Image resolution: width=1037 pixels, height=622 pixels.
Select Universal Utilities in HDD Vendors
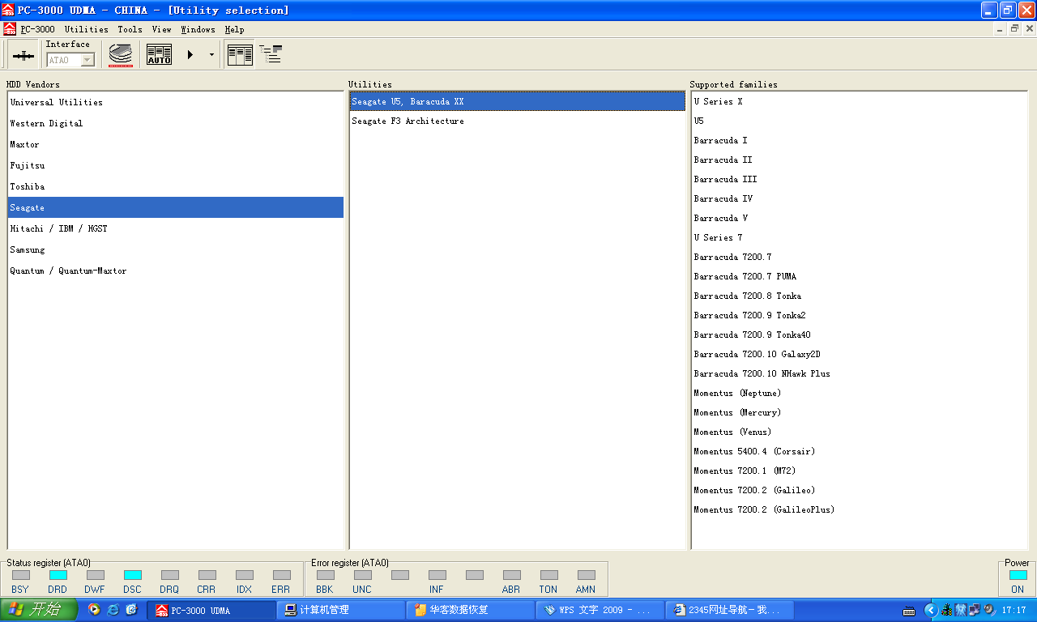coord(176,102)
